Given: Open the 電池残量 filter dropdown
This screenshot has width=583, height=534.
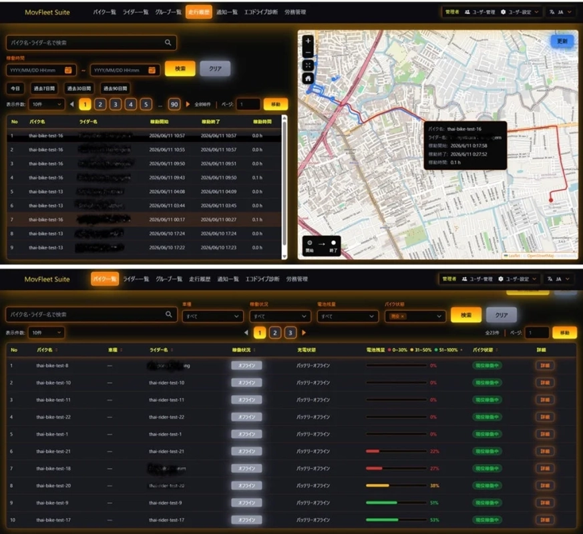Looking at the screenshot, I should coord(348,316).
